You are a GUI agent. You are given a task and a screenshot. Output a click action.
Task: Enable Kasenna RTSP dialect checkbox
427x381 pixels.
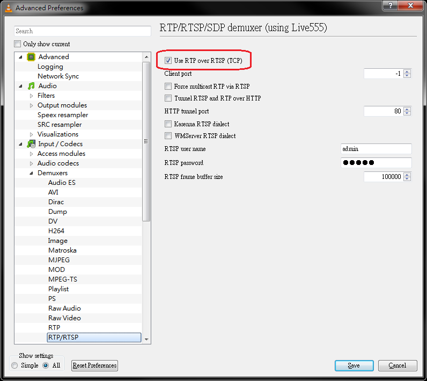(x=168, y=124)
